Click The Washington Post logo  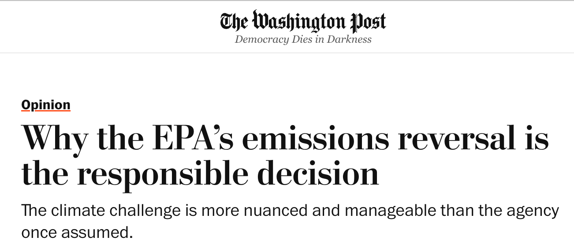tap(303, 22)
